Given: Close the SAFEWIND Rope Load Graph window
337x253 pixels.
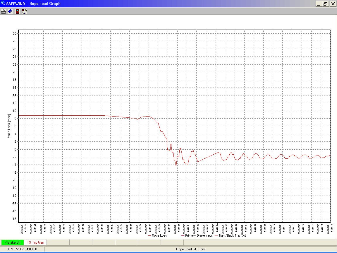Looking at the screenshot, I should 333,4.
